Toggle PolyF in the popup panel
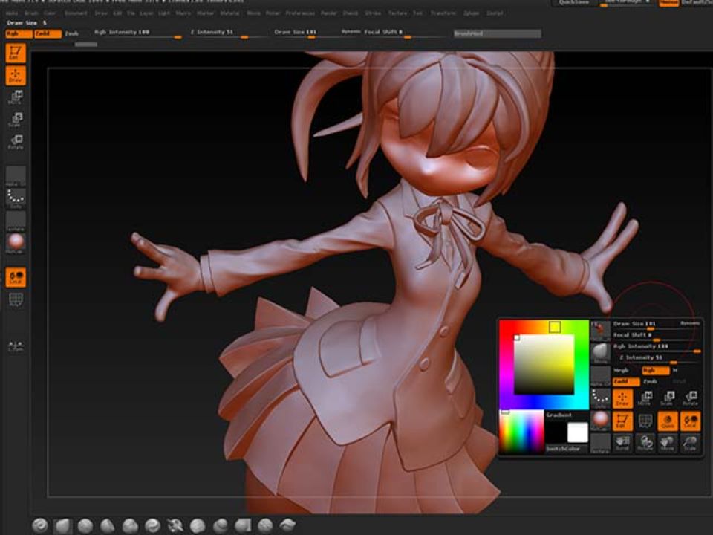713x535 pixels. [645, 421]
